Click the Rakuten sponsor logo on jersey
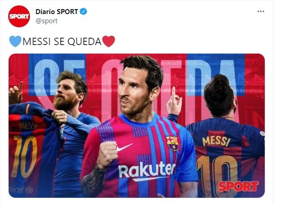 pos(147,170)
